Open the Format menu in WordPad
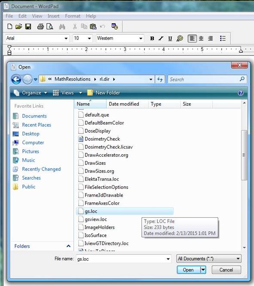 (73, 16)
